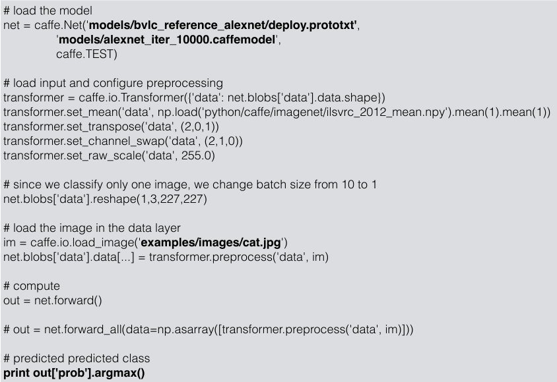Click the caffe.TEST argument

(x=86, y=54)
